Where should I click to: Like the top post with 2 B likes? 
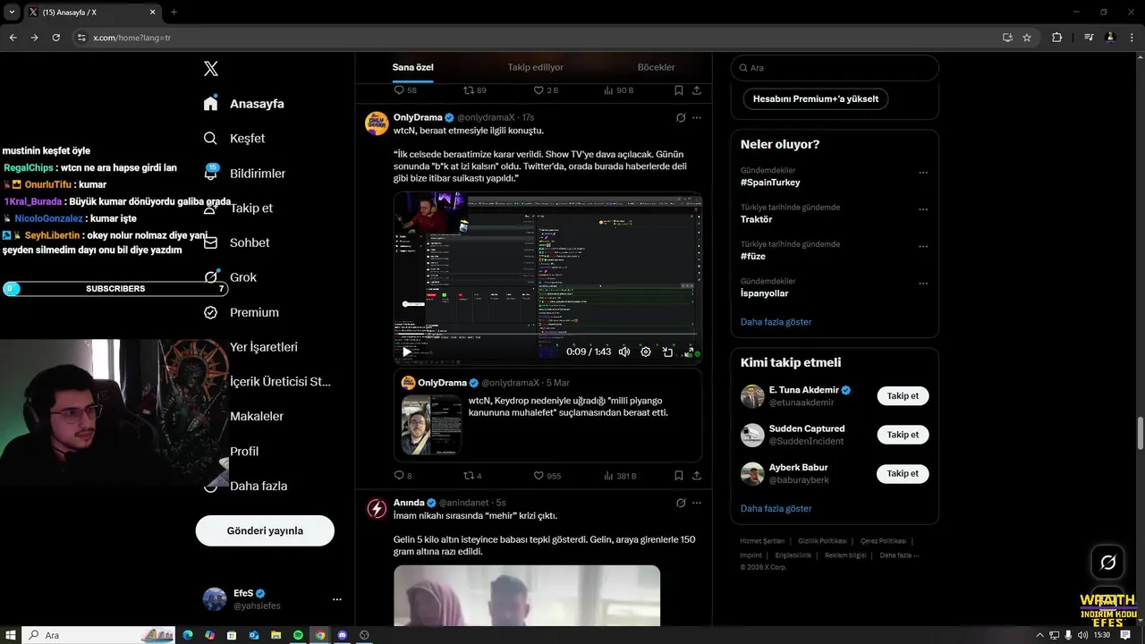pyautogui.click(x=546, y=90)
